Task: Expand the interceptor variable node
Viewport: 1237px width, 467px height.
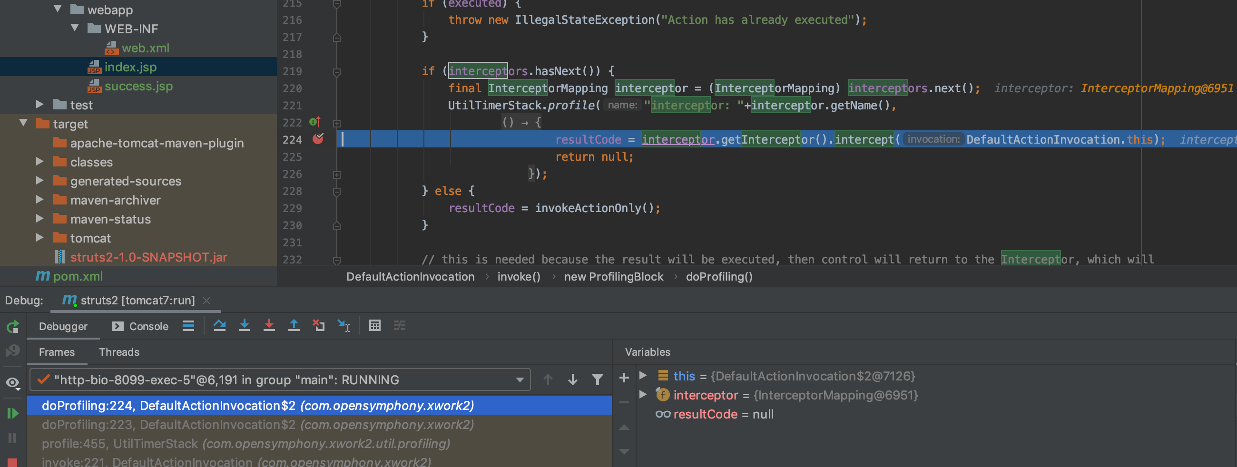Action: (x=643, y=395)
